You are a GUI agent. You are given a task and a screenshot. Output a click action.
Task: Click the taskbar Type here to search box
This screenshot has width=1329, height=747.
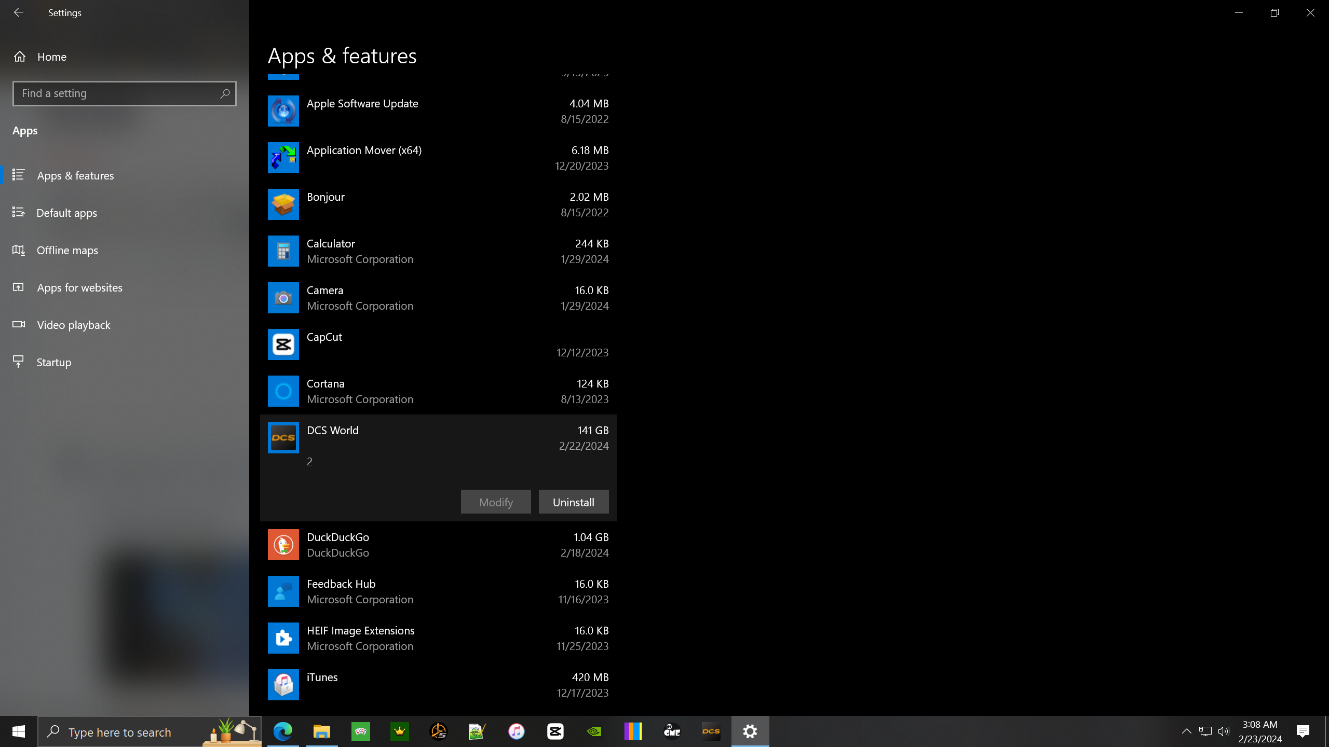pyautogui.click(x=150, y=731)
